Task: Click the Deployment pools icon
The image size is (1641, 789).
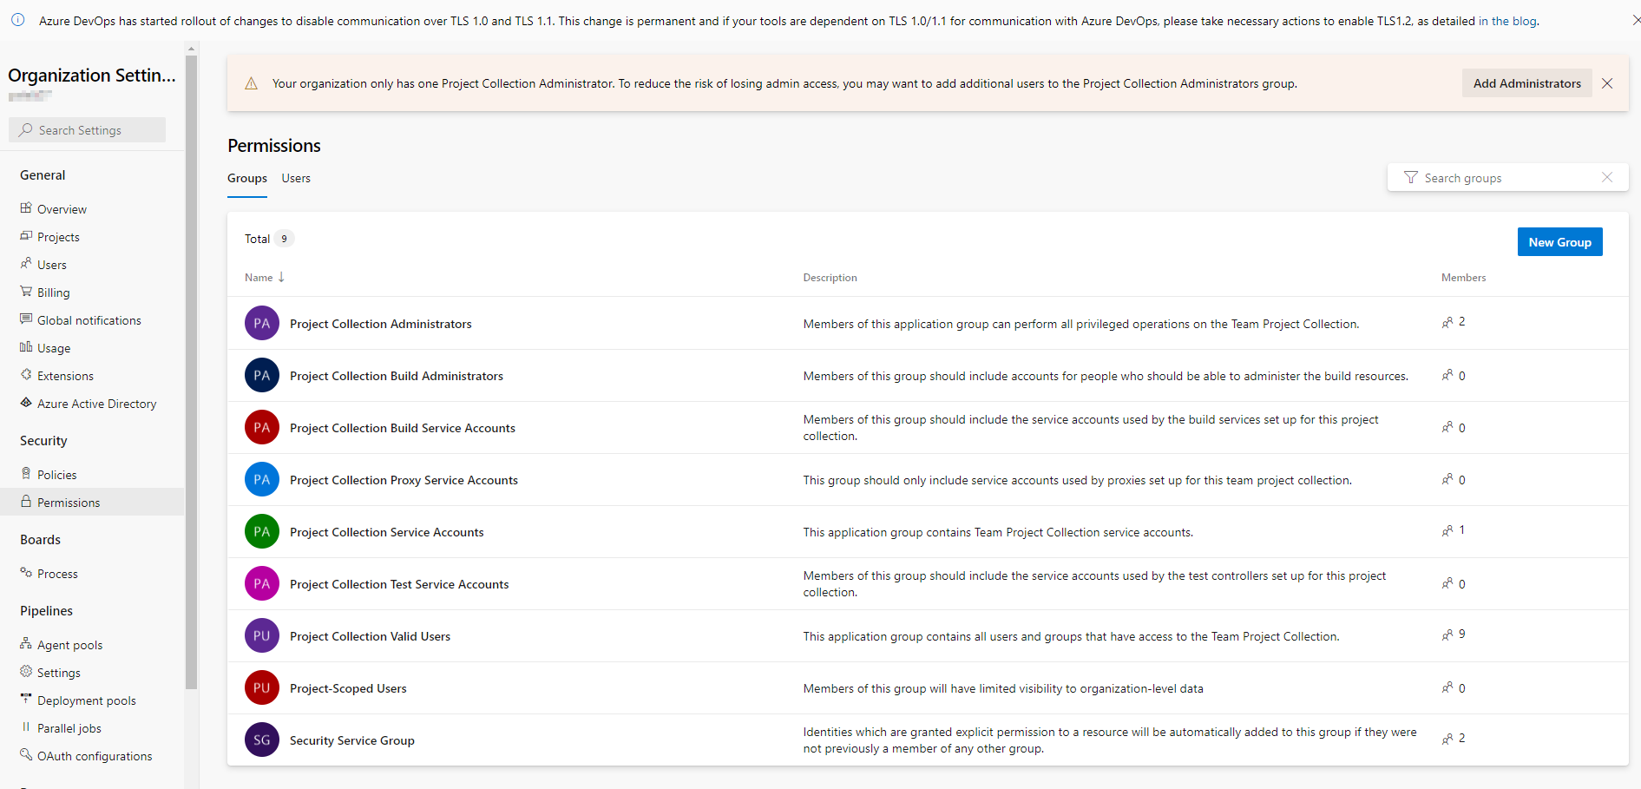Action: tap(26, 700)
